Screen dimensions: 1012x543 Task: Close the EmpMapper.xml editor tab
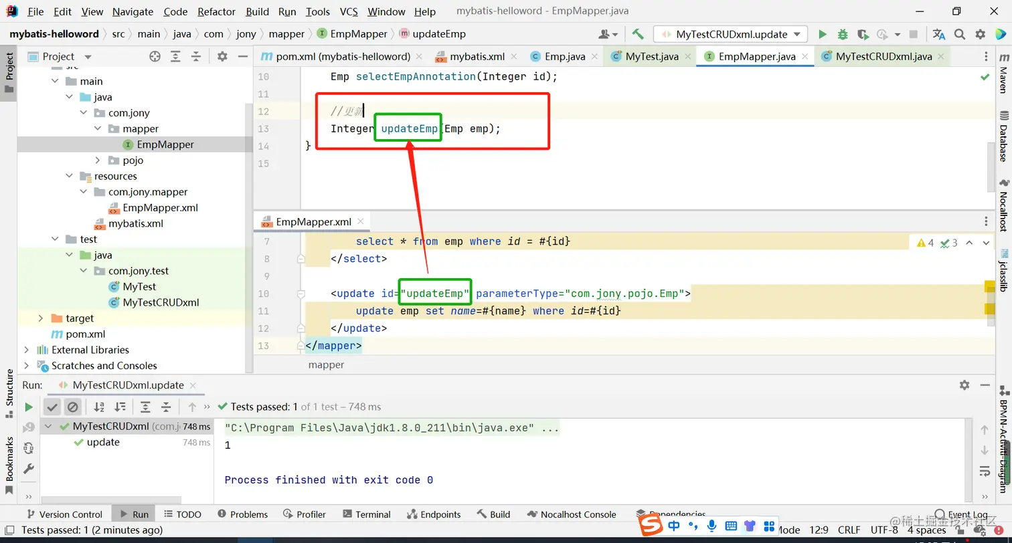click(x=361, y=222)
